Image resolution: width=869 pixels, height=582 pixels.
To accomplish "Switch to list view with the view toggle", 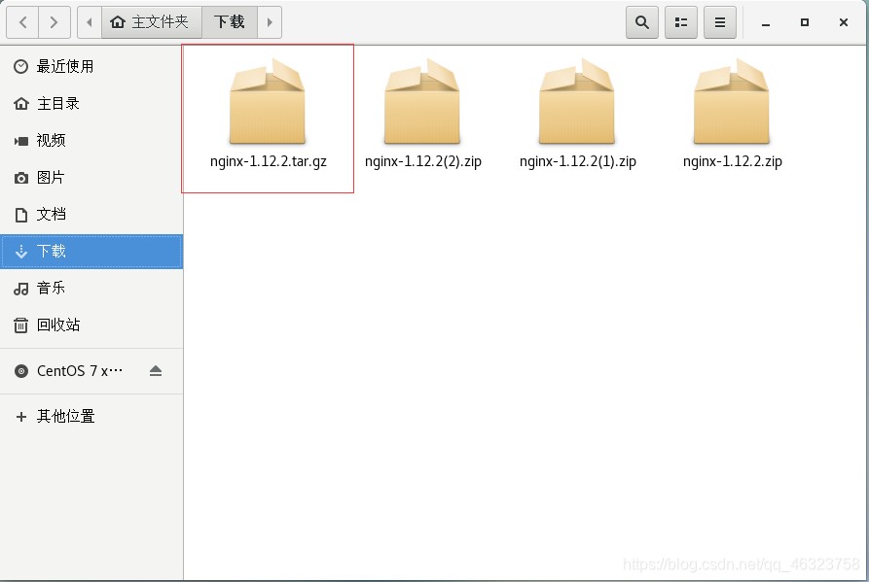I will tap(680, 22).
